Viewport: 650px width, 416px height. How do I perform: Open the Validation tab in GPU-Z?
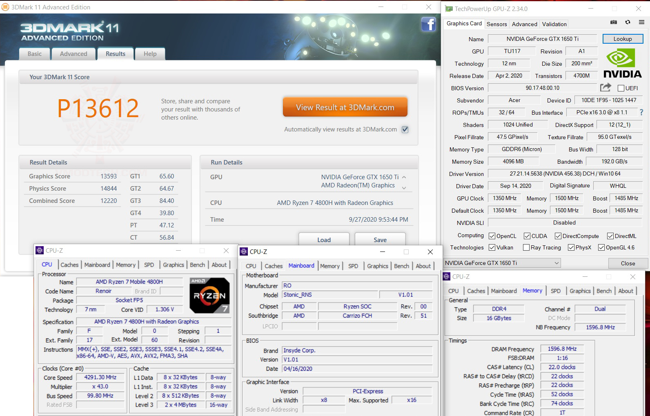click(x=554, y=24)
